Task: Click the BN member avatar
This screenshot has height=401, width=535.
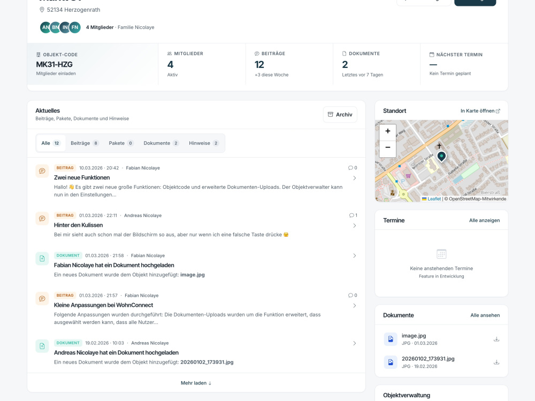Action: 55,27
